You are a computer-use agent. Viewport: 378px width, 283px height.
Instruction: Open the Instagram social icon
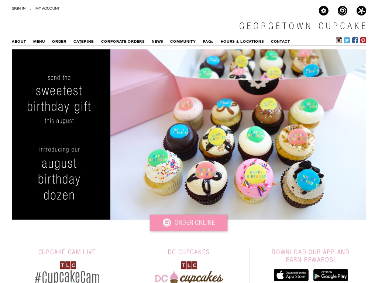[339, 40]
